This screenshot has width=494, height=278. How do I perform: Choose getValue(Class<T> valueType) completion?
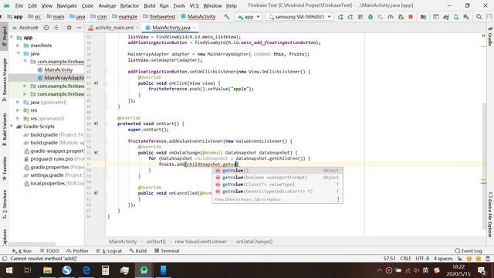277,185
